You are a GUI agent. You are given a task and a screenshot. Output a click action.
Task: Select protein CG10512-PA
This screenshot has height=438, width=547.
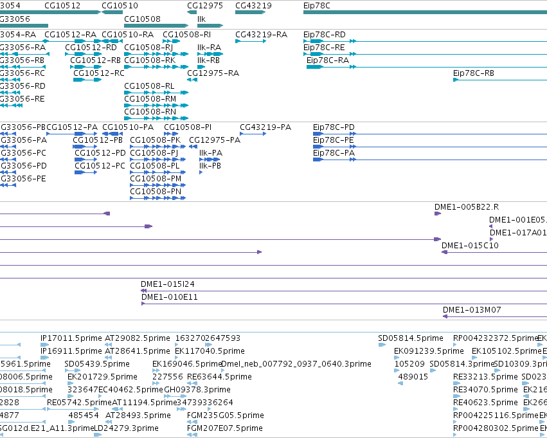coord(72,127)
